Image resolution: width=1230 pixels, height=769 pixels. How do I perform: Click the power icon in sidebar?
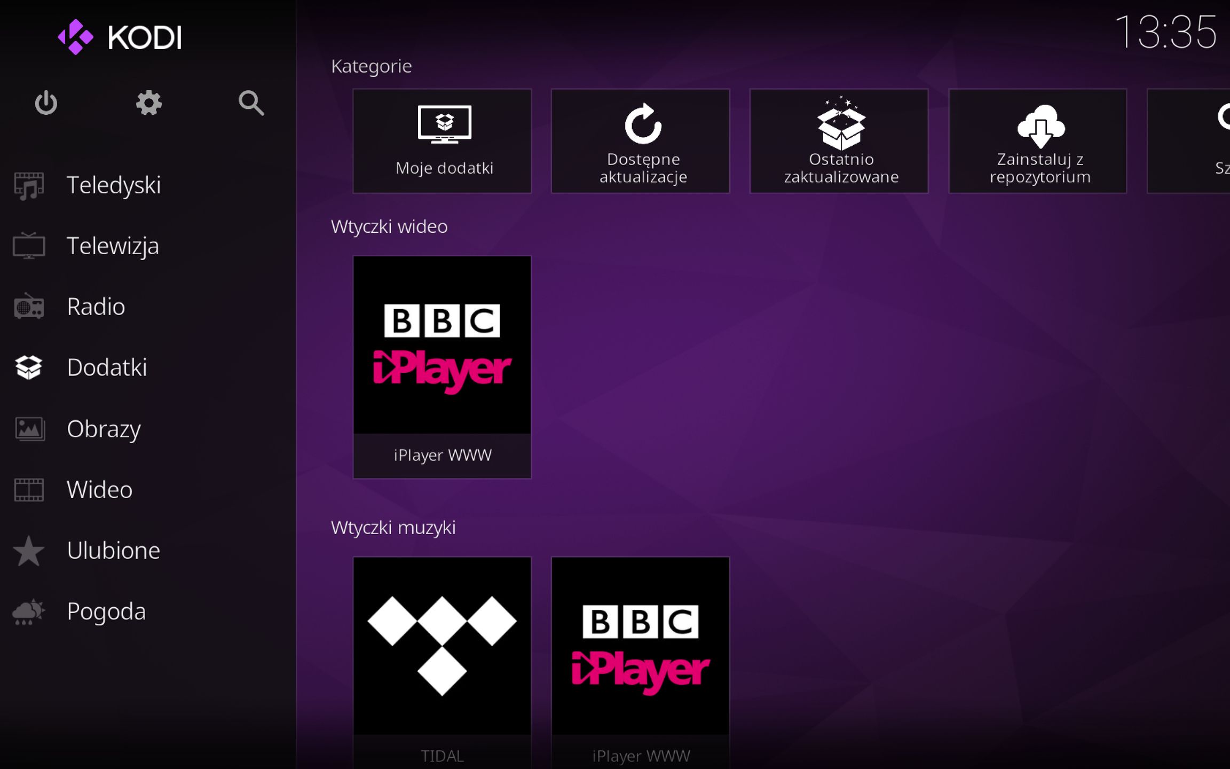click(x=46, y=103)
